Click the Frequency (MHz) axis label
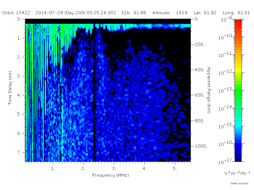The width and height of the screenshot is (254, 190). [110, 175]
